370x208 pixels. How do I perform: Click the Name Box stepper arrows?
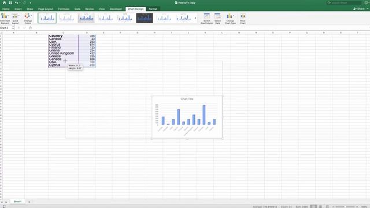[x=13, y=28]
